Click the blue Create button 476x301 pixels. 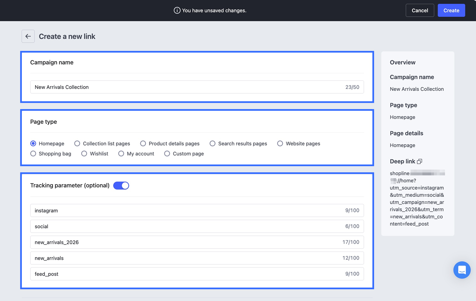pos(451,10)
